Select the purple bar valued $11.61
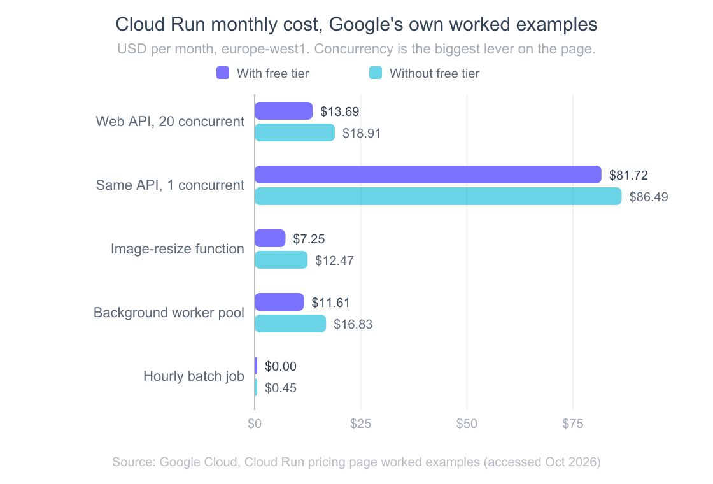713x484 pixels. 279,302
